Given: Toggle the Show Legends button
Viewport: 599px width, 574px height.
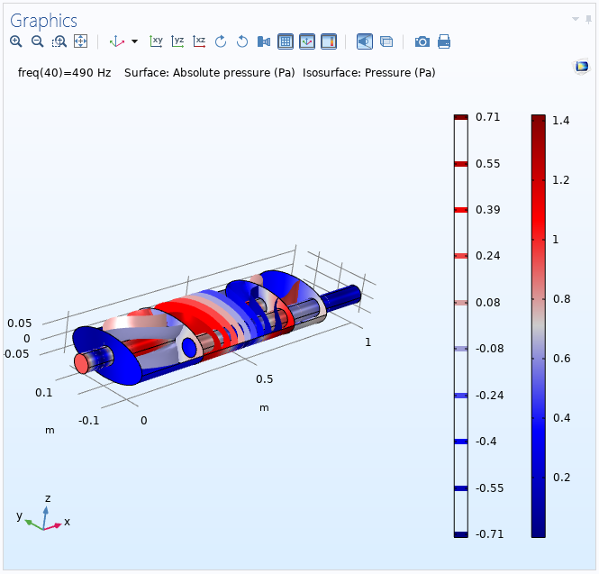Looking at the screenshot, I should pyautogui.click(x=329, y=41).
